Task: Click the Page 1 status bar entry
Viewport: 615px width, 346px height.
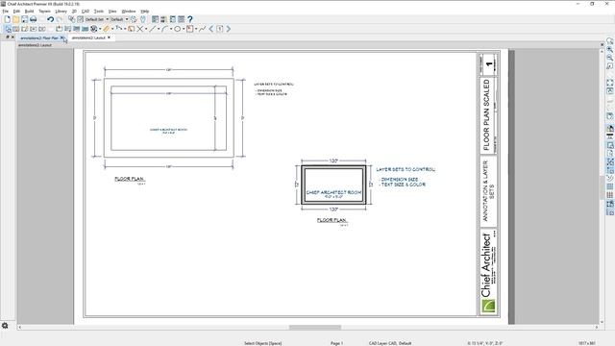Action: point(336,343)
